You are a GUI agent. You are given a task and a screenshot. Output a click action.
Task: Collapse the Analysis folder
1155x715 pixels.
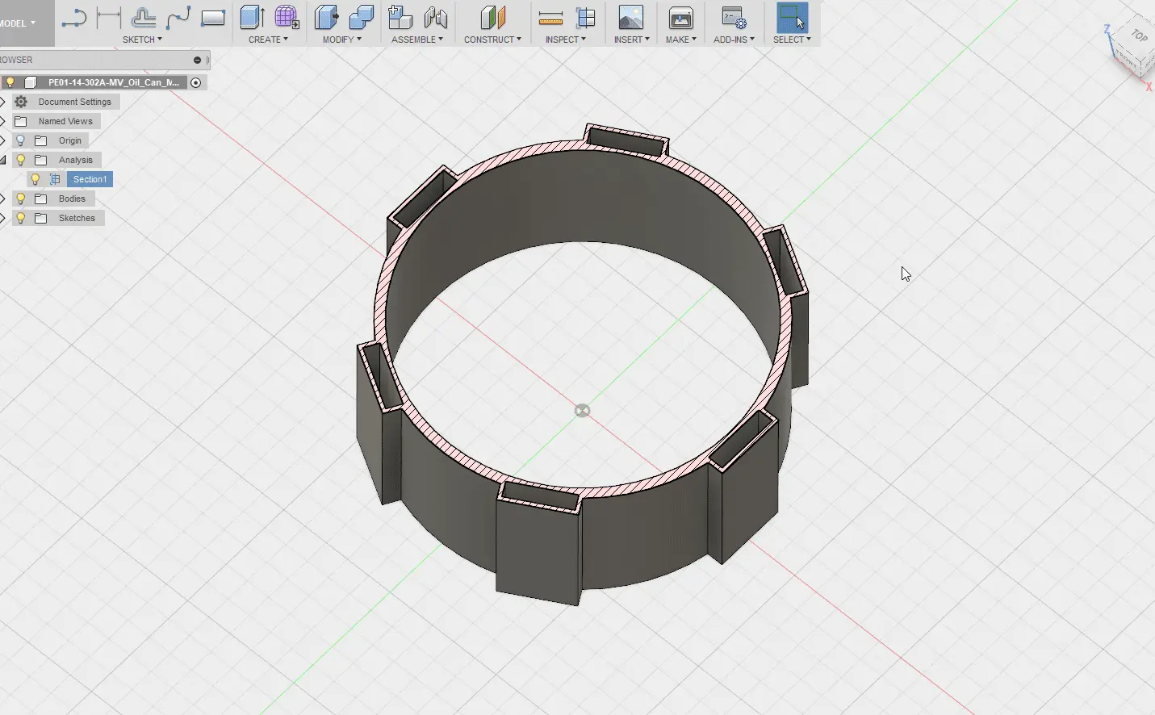pyautogui.click(x=3, y=160)
